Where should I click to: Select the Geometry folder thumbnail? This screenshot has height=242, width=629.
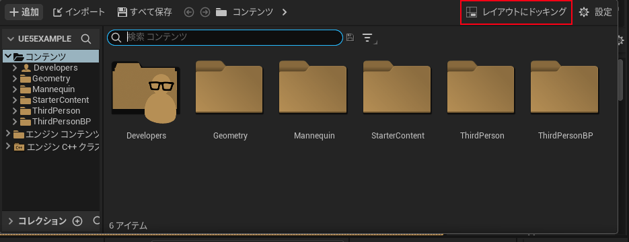pyautogui.click(x=229, y=87)
